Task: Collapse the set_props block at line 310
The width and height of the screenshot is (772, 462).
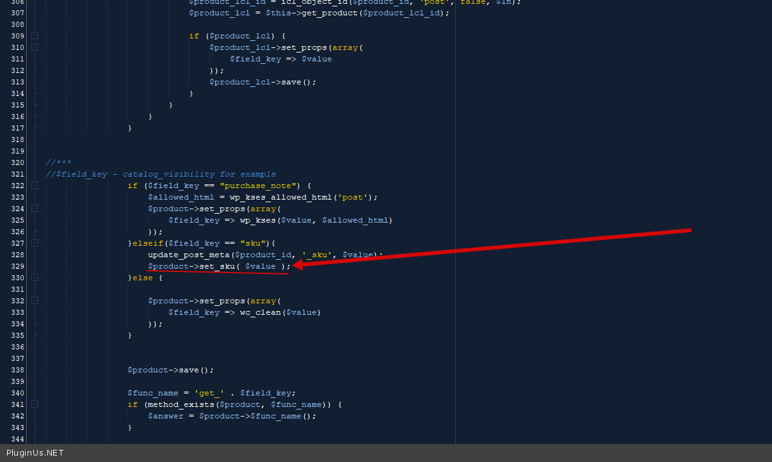Action: pyautogui.click(x=35, y=47)
